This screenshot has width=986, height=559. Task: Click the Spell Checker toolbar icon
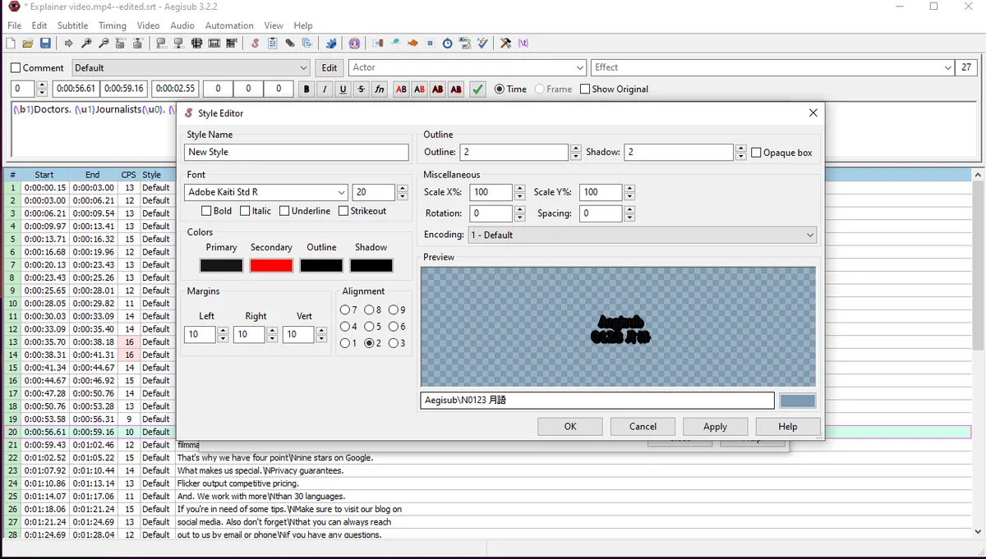(x=482, y=44)
